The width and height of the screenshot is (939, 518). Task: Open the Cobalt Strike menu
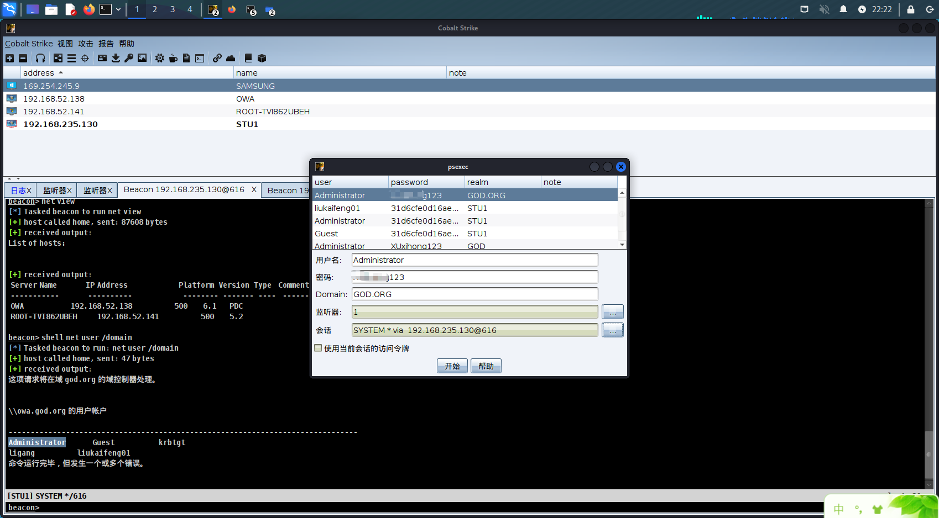tap(29, 44)
